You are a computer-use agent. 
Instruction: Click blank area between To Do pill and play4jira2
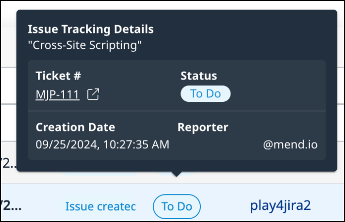pos(224,206)
